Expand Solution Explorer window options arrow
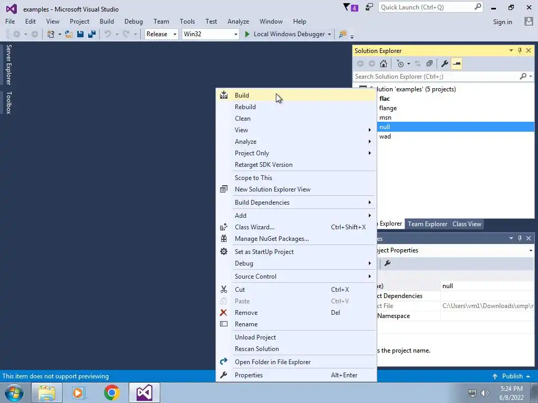This screenshot has height=403, width=538. tap(511, 51)
